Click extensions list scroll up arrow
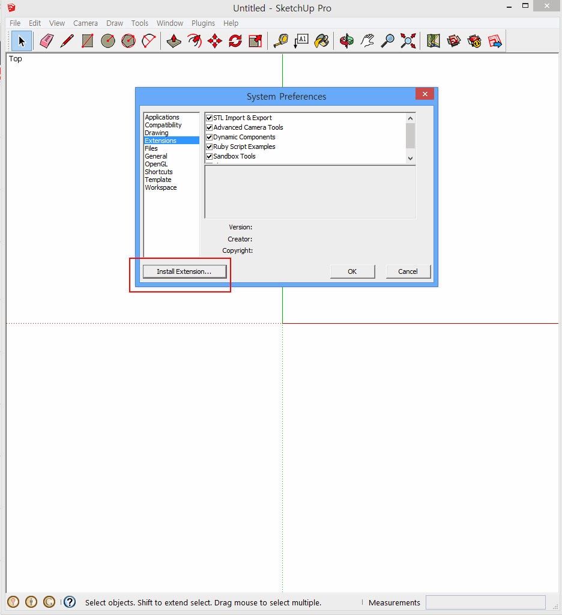Viewport: 562px width, 615px height. click(x=410, y=118)
